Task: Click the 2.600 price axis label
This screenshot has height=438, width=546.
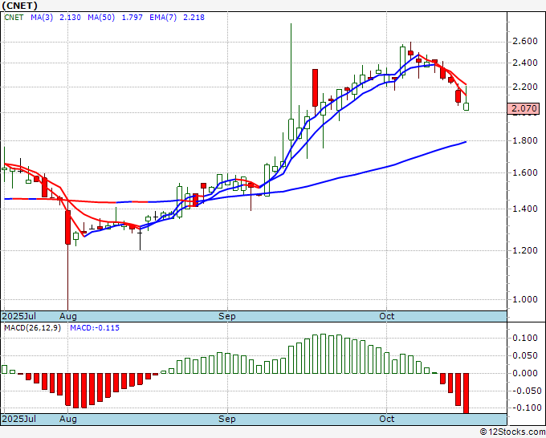Action: (525, 42)
